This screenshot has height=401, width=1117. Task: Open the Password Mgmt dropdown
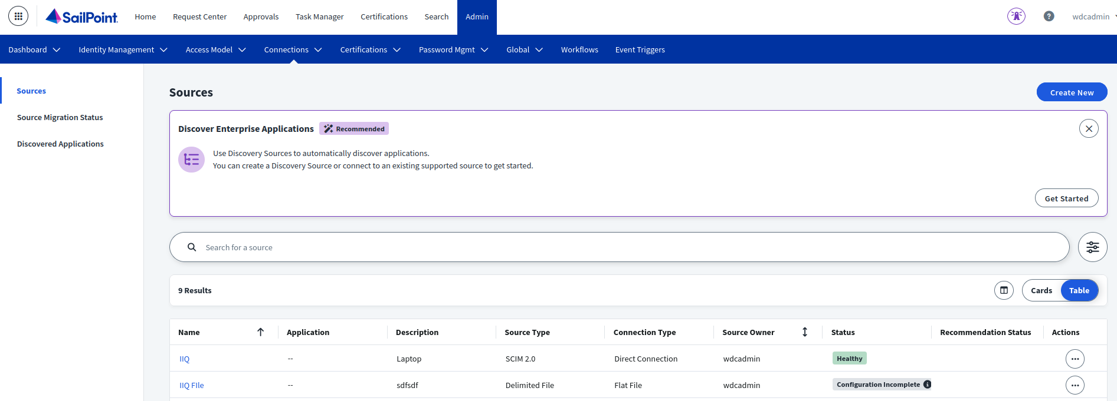click(x=453, y=49)
